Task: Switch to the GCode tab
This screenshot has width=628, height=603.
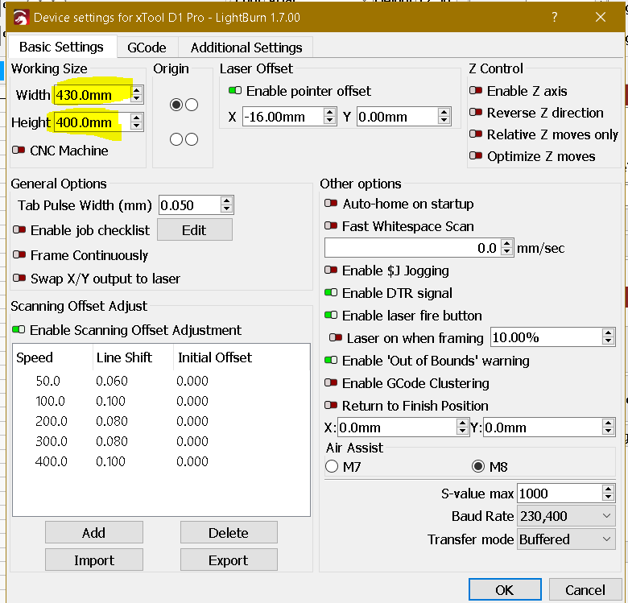Action: (x=147, y=47)
